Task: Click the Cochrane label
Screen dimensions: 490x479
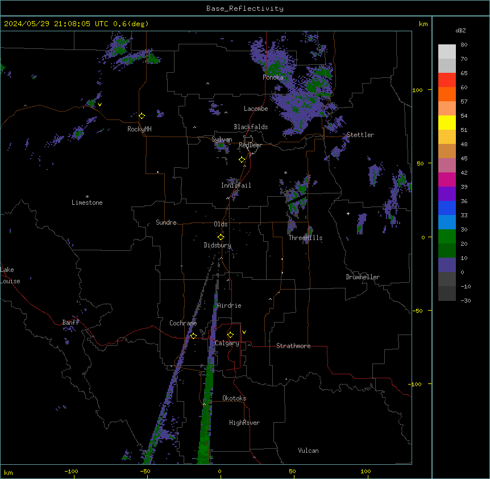Action: tap(183, 323)
